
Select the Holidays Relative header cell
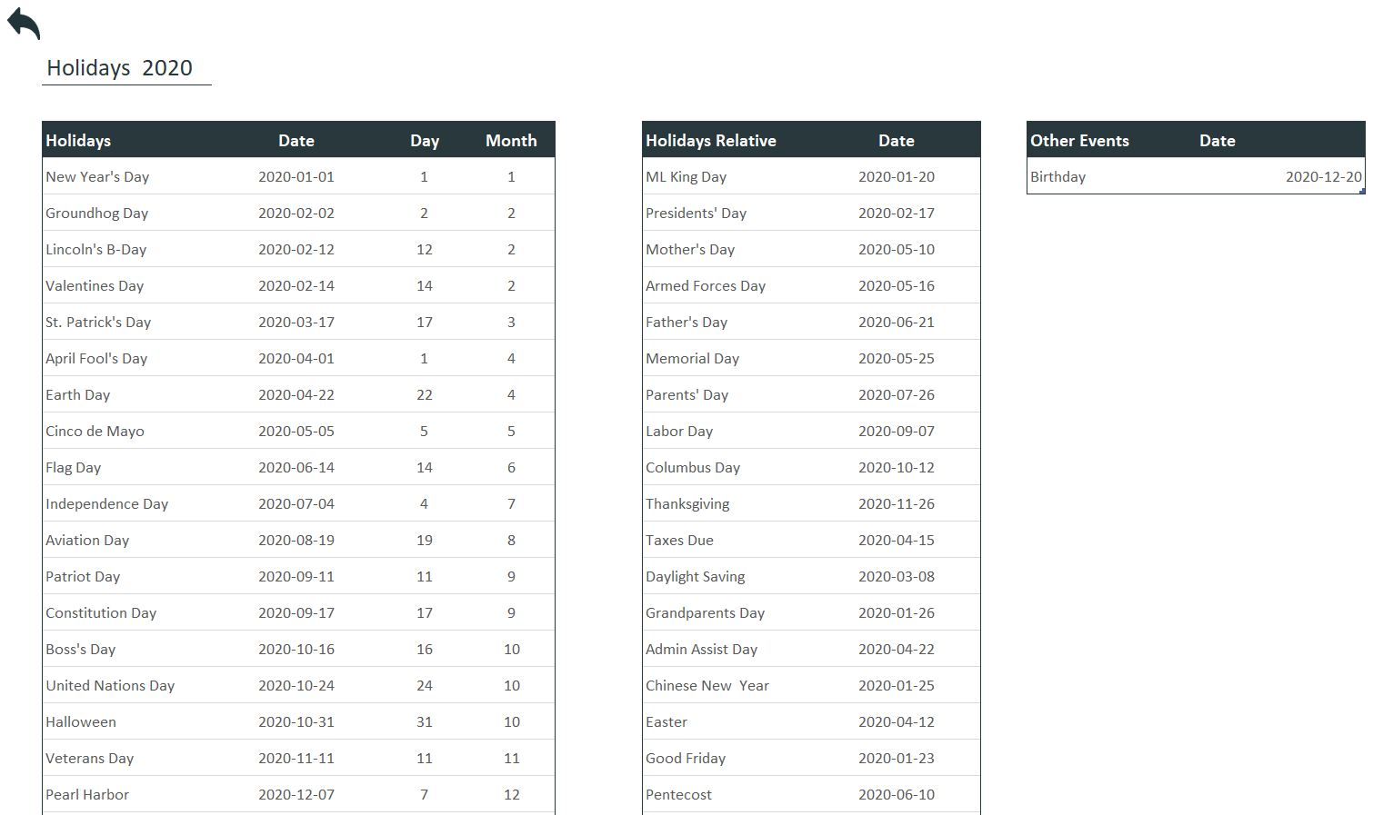(710, 141)
